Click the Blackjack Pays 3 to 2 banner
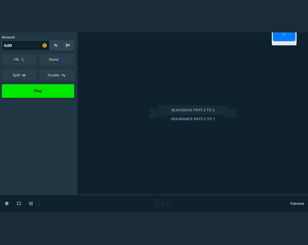Viewport: 308px width, 245px height. (x=193, y=110)
